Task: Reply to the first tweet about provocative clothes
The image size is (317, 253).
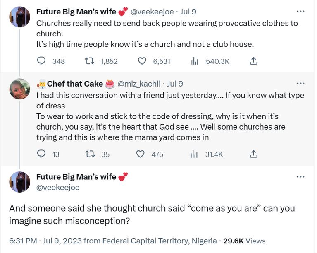Action: point(42,61)
